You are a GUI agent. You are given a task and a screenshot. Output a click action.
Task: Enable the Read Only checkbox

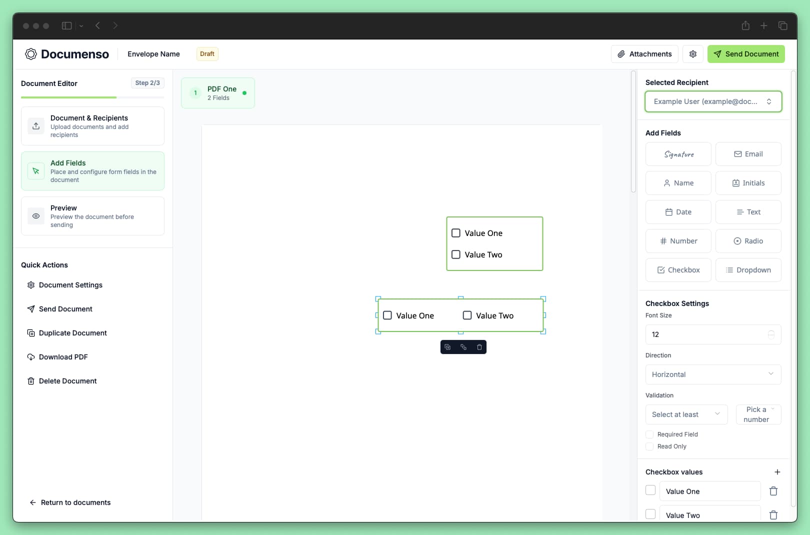(649, 446)
